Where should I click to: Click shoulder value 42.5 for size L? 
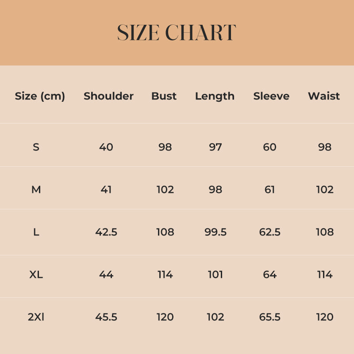106,232
